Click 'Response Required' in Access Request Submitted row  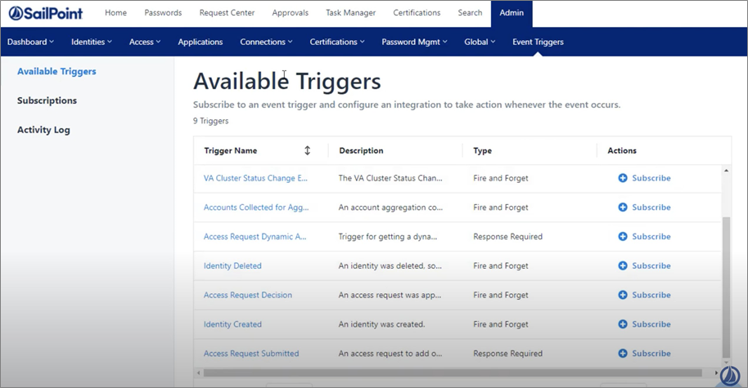(x=507, y=353)
